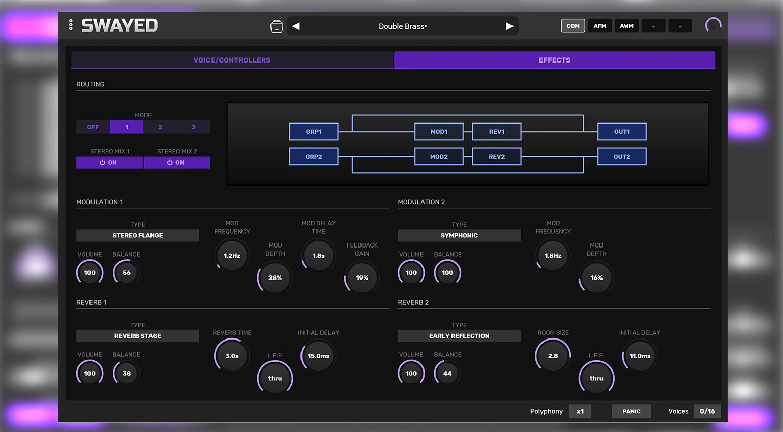Select the REV1 routing block

tap(497, 132)
